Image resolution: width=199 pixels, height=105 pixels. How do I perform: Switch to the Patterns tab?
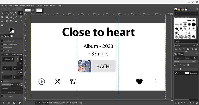click(179, 9)
